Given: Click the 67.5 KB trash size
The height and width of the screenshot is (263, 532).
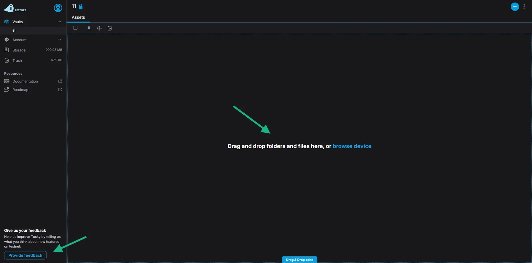Looking at the screenshot, I should (x=57, y=60).
